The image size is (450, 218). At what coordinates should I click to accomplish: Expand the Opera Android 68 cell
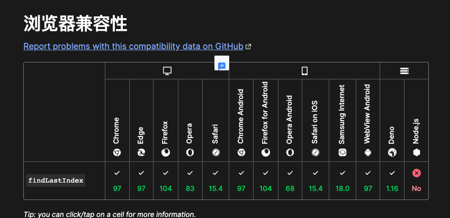290,181
